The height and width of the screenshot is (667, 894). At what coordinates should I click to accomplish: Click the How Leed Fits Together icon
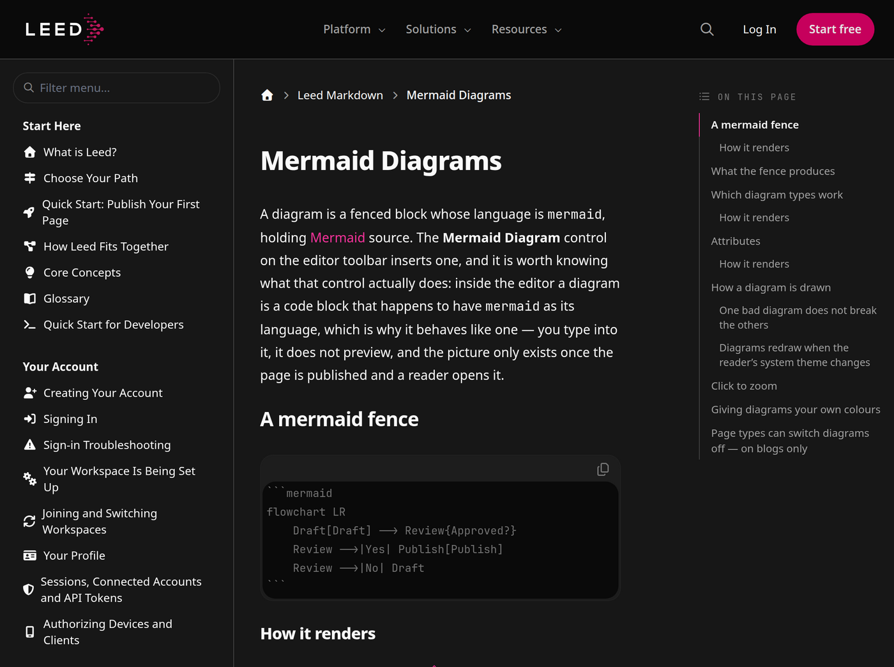29,247
